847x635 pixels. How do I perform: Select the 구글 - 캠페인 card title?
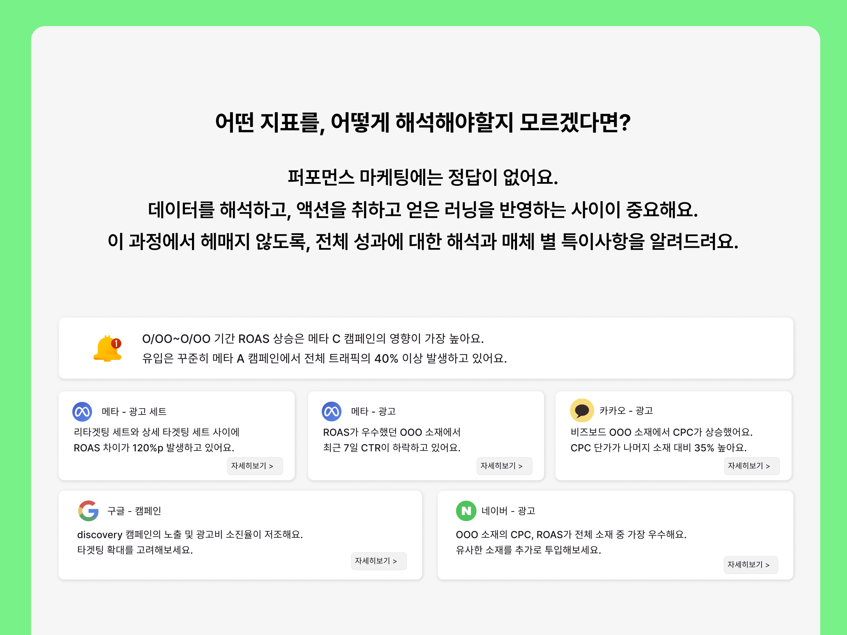coord(134,511)
